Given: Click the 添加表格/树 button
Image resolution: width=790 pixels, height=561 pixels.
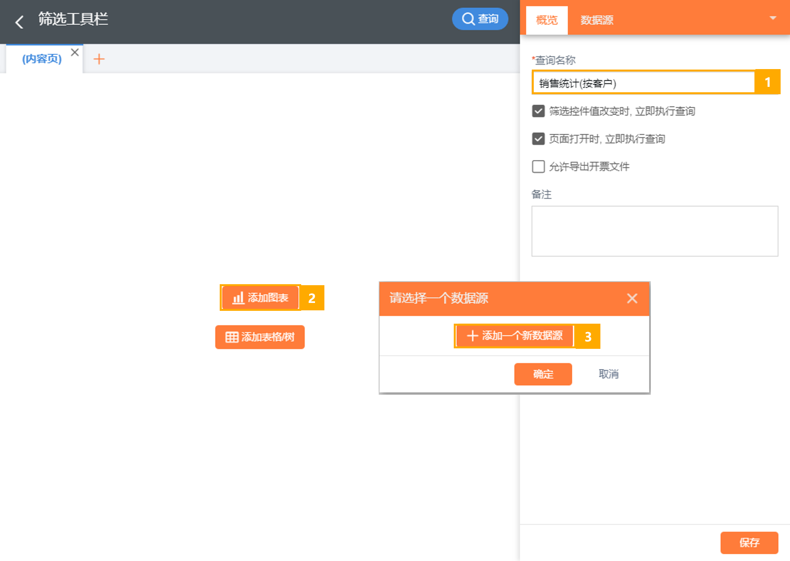Looking at the screenshot, I should point(260,337).
